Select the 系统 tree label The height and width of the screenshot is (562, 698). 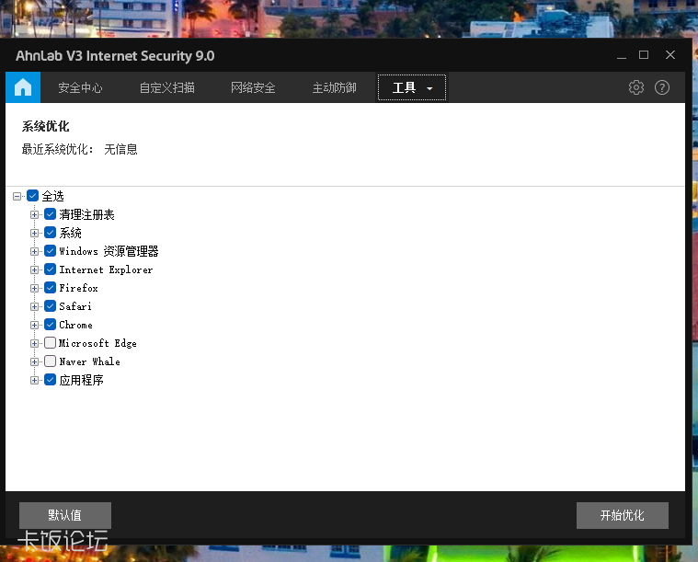[x=70, y=233]
